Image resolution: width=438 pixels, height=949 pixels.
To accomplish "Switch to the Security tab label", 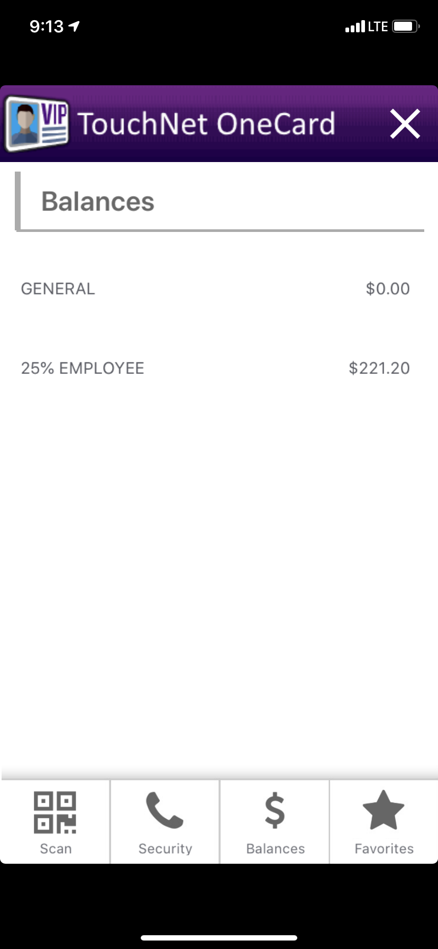I will coord(165,849).
